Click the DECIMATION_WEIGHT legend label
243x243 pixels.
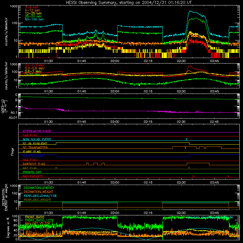pos(39,192)
